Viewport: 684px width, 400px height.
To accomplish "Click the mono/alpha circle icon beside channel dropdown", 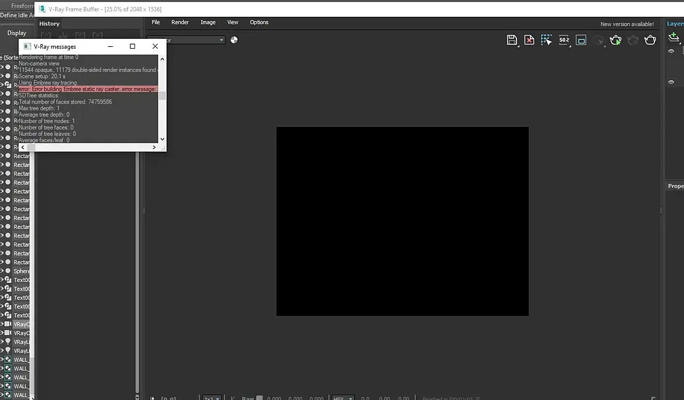I will click(x=234, y=40).
